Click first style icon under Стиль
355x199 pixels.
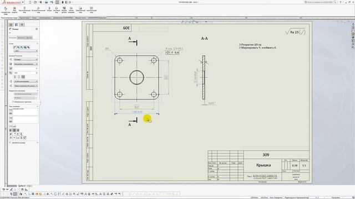click(x=15, y=47)
